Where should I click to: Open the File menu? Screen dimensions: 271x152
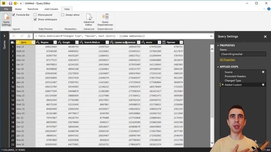[x=6, y=9]
